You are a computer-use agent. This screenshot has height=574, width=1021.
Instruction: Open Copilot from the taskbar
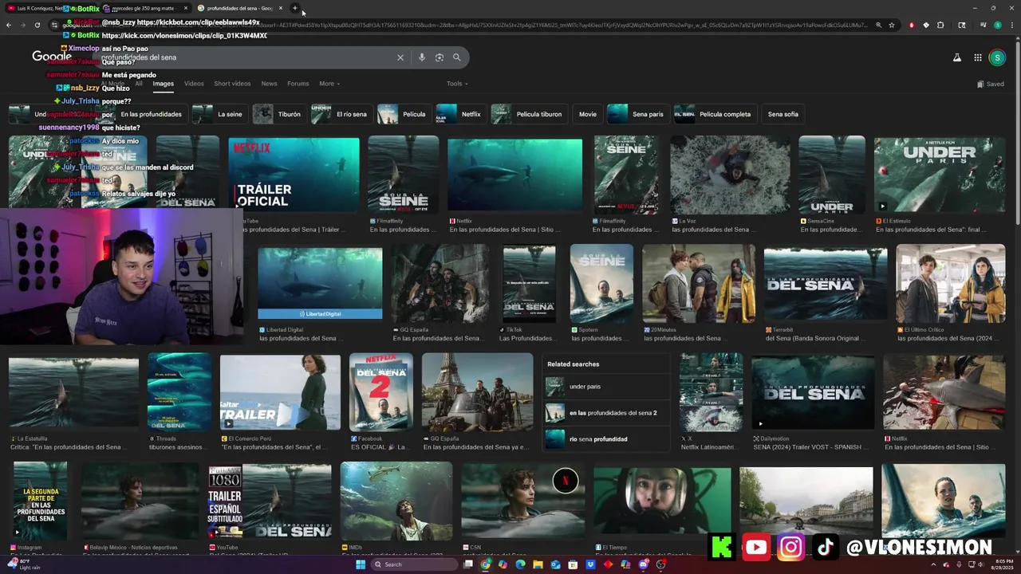503,564
